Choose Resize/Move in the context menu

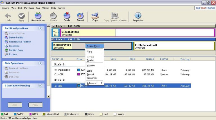point(94,46)
